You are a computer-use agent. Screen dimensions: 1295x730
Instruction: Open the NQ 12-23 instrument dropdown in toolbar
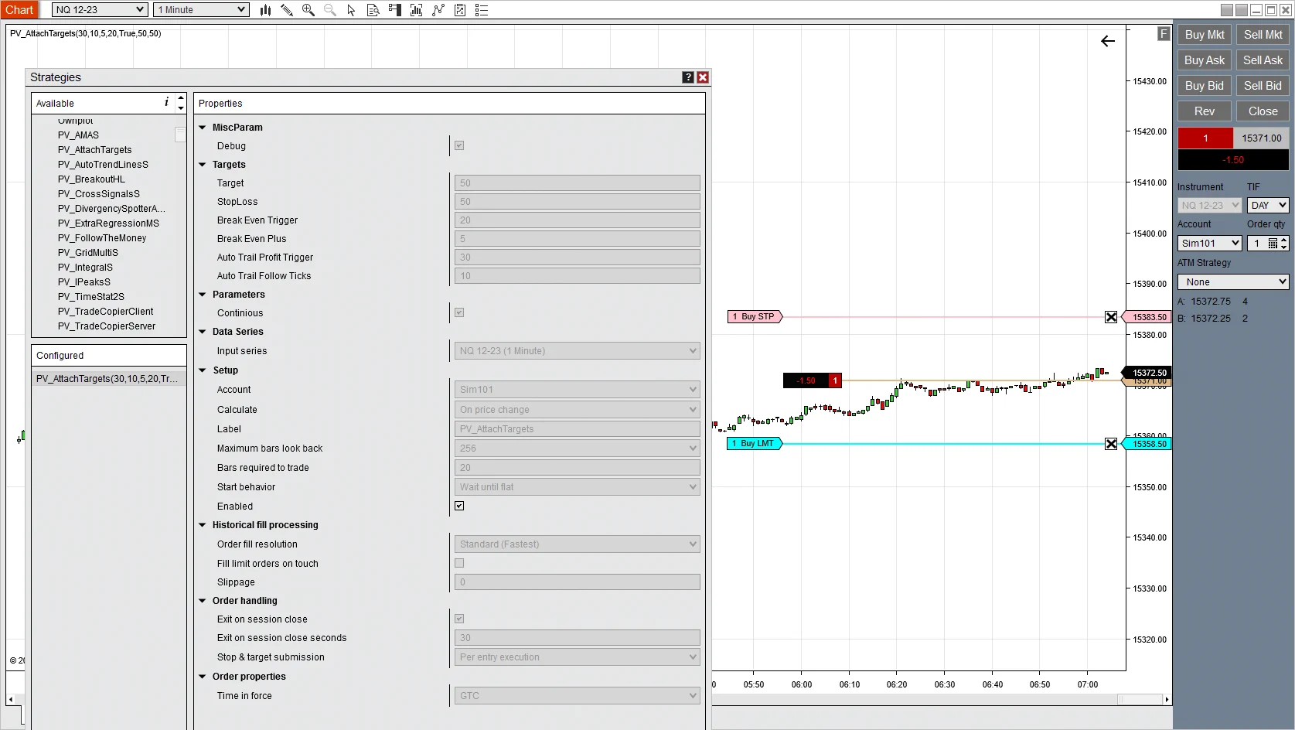(x=100, y=10)
